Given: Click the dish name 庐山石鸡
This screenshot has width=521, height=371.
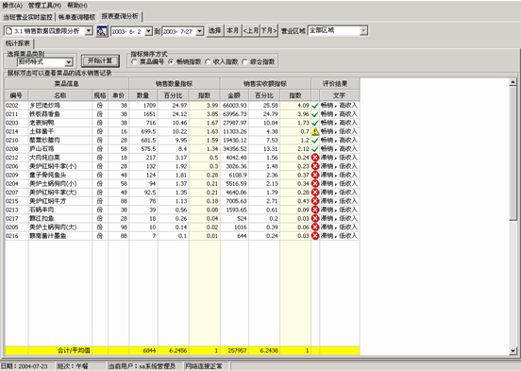Looking at the screenshot, I should (42, 149).
